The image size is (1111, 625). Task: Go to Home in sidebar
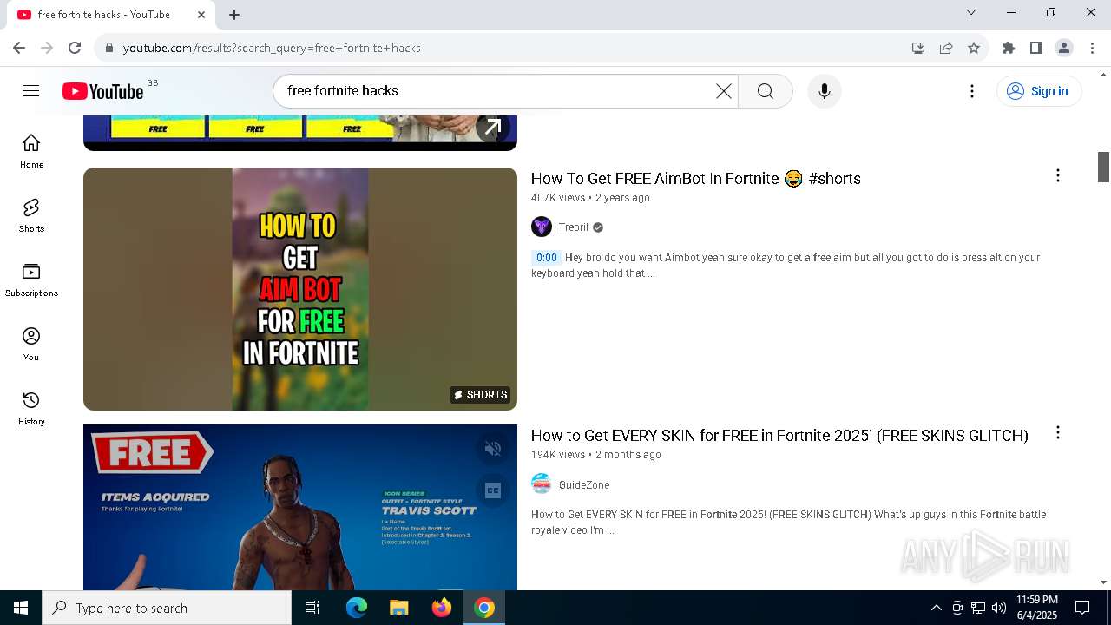[31, 151]
